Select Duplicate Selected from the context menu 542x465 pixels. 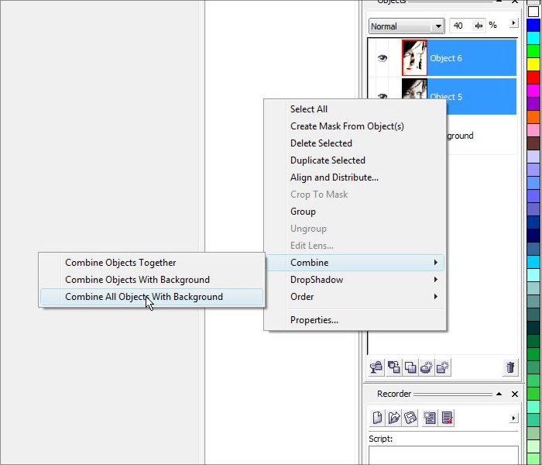point(328,160)
